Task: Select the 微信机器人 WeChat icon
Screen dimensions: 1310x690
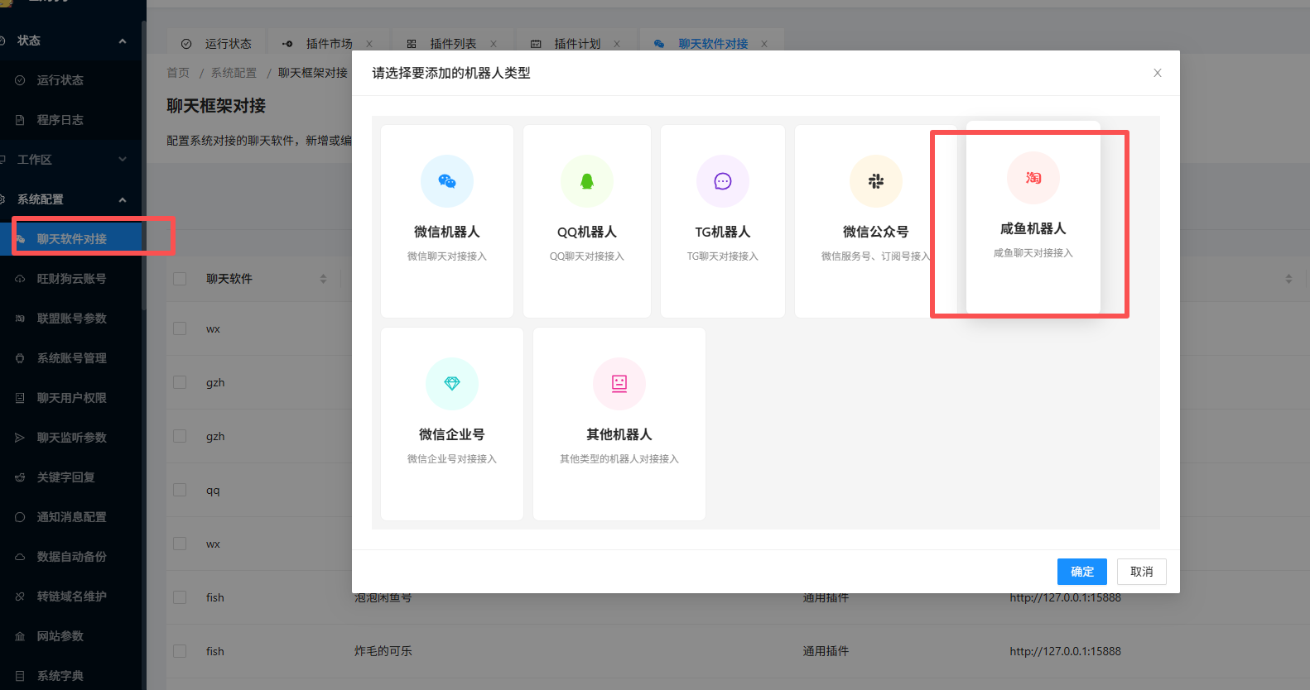Action: (x=447, y=181)
